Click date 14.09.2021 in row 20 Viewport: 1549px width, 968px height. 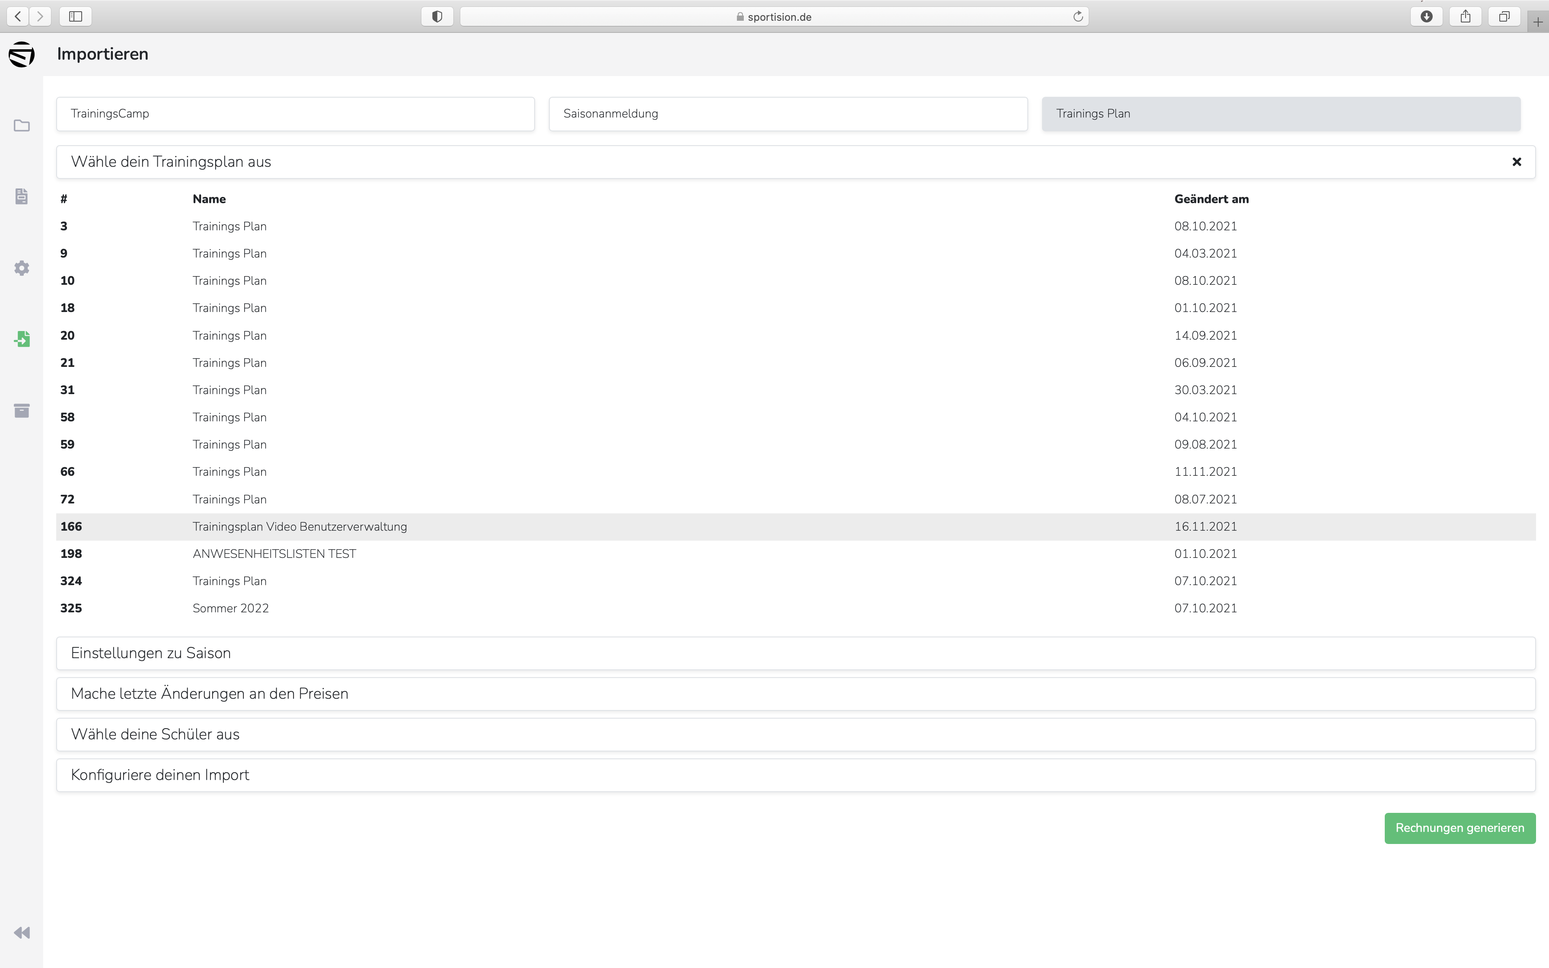[x=1205, y=335]
